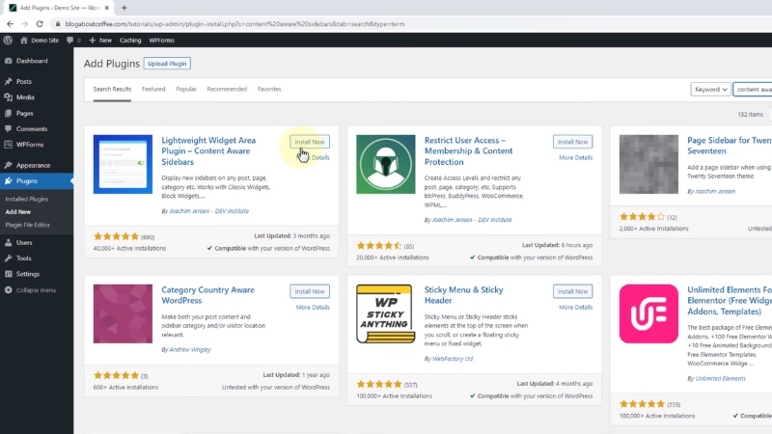Screen dimensions: 772x434
Task: Open the Plugin File Editor submenu
Action: 28,225
